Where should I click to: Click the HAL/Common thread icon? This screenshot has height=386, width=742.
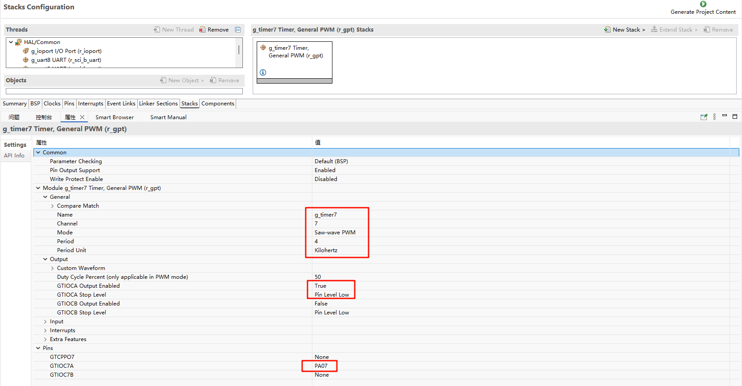18,42
